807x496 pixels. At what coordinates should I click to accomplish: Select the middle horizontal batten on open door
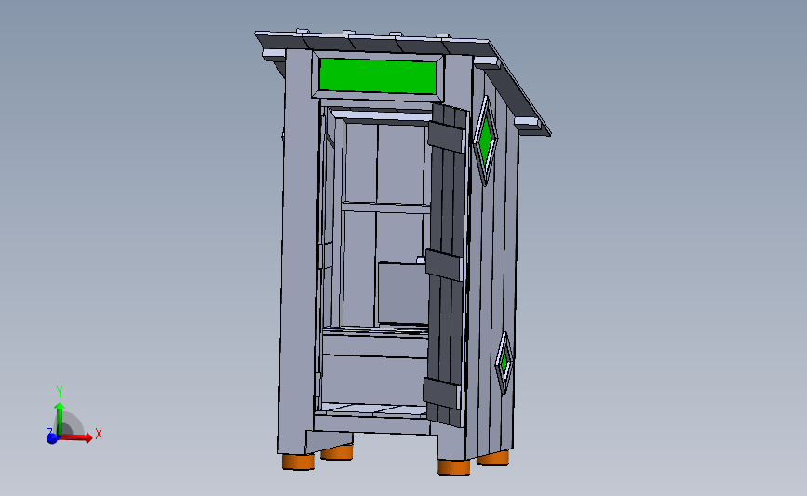[444, 265]
